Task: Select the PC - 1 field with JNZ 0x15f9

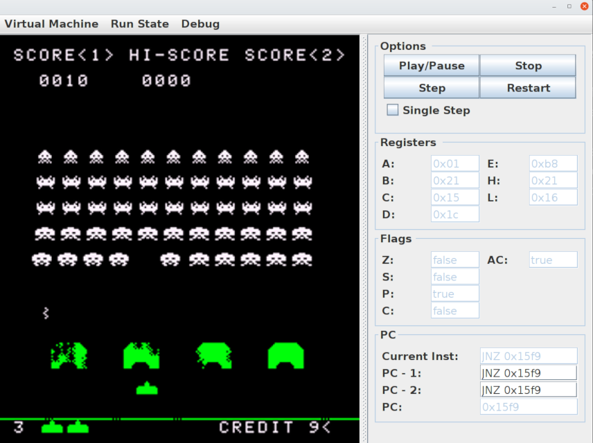Action: pyautogui.click(x=528, y=372)
